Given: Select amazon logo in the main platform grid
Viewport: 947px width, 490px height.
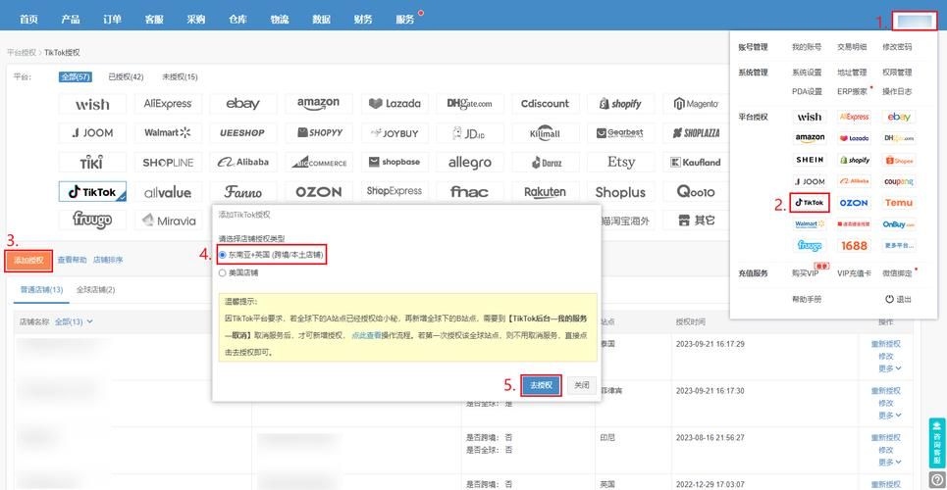Looking at the screenshot, I should (319, 104).
